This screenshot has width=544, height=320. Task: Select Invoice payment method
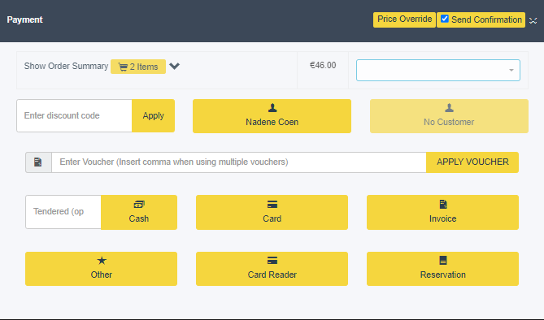pyautogui.click(x=442, y=212)
